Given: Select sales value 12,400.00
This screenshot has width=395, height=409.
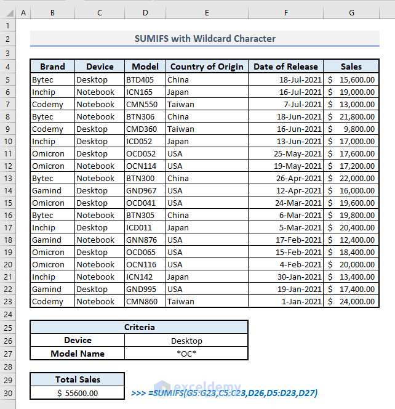Looking at the screenshot, I should 351,240.
